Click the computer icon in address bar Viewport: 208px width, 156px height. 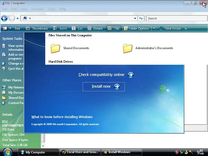[25, 18]
